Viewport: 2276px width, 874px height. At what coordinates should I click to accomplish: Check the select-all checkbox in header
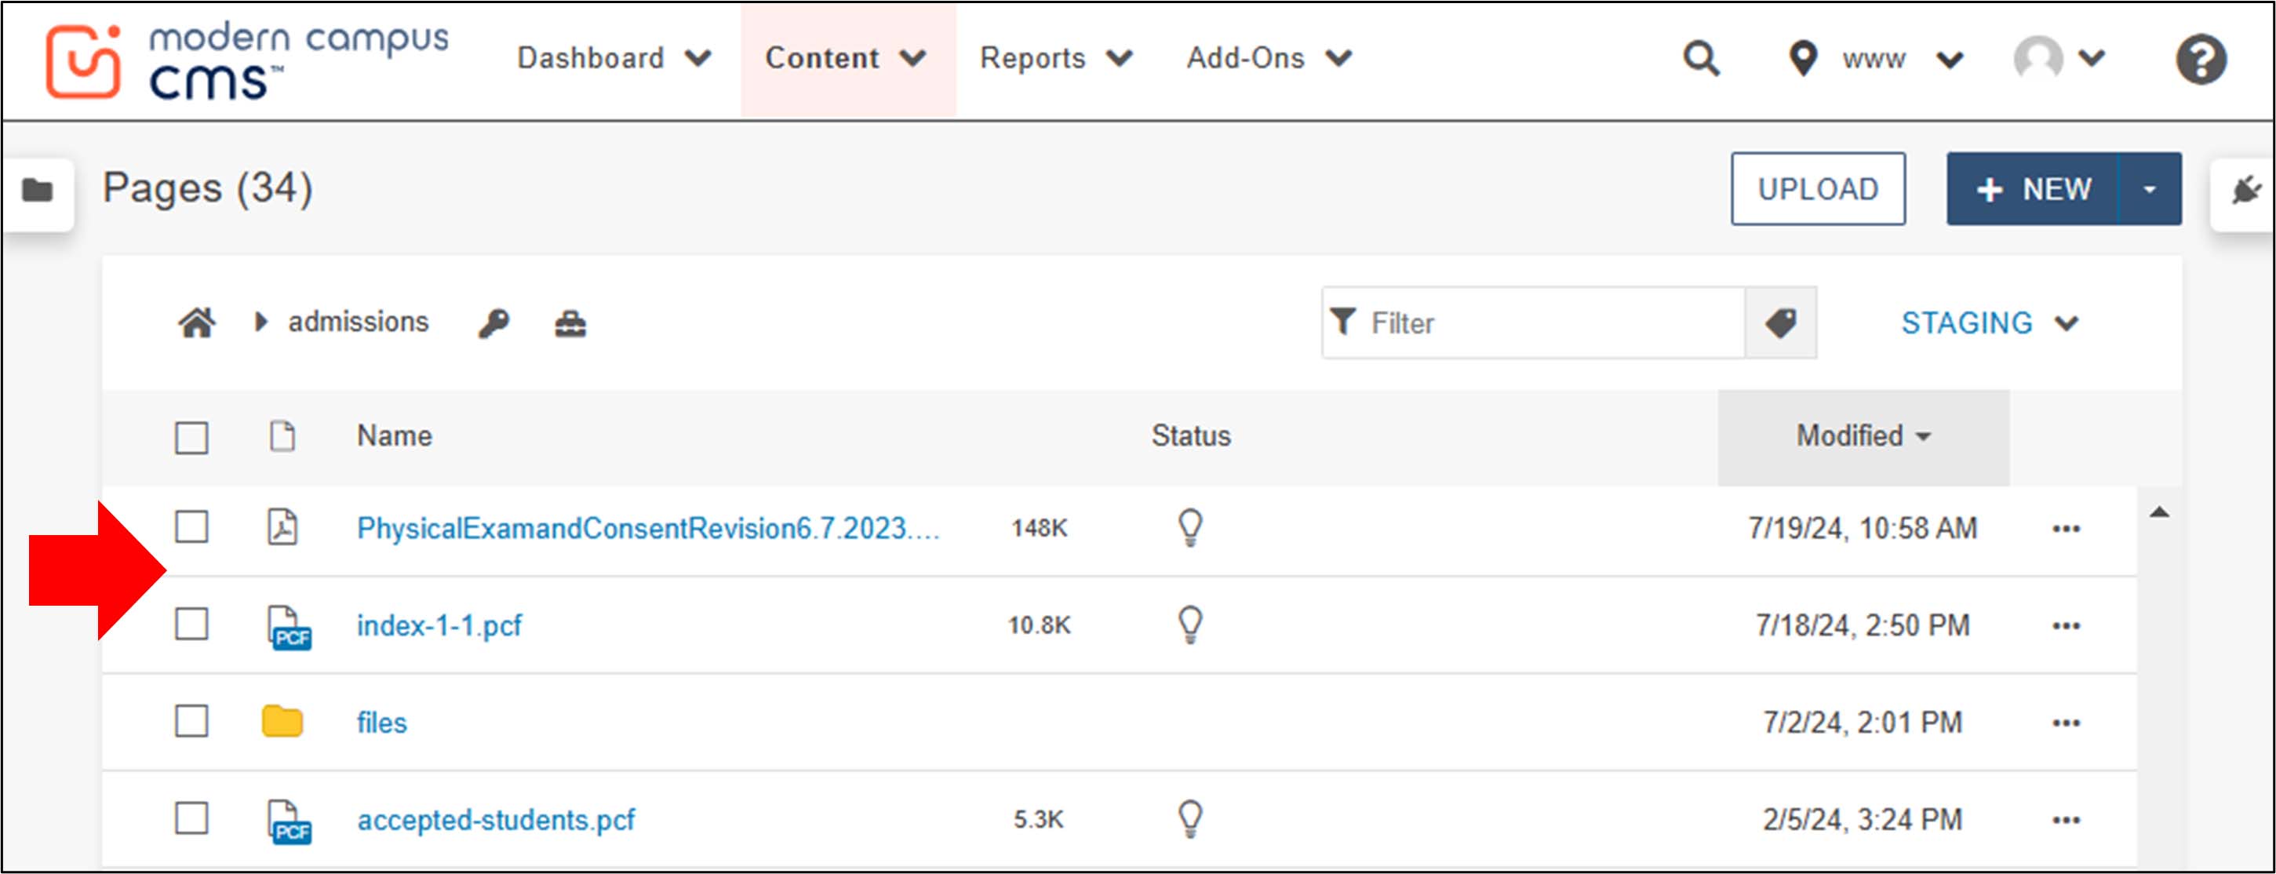coord(191,435)
